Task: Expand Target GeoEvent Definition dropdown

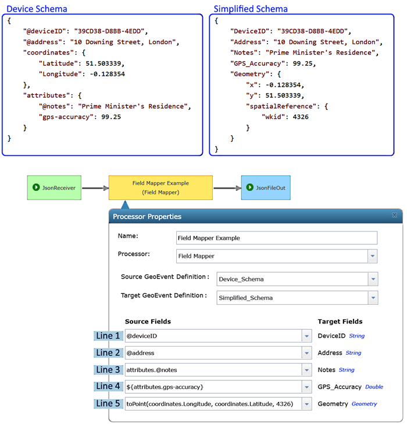Action: tap(372, 298)
